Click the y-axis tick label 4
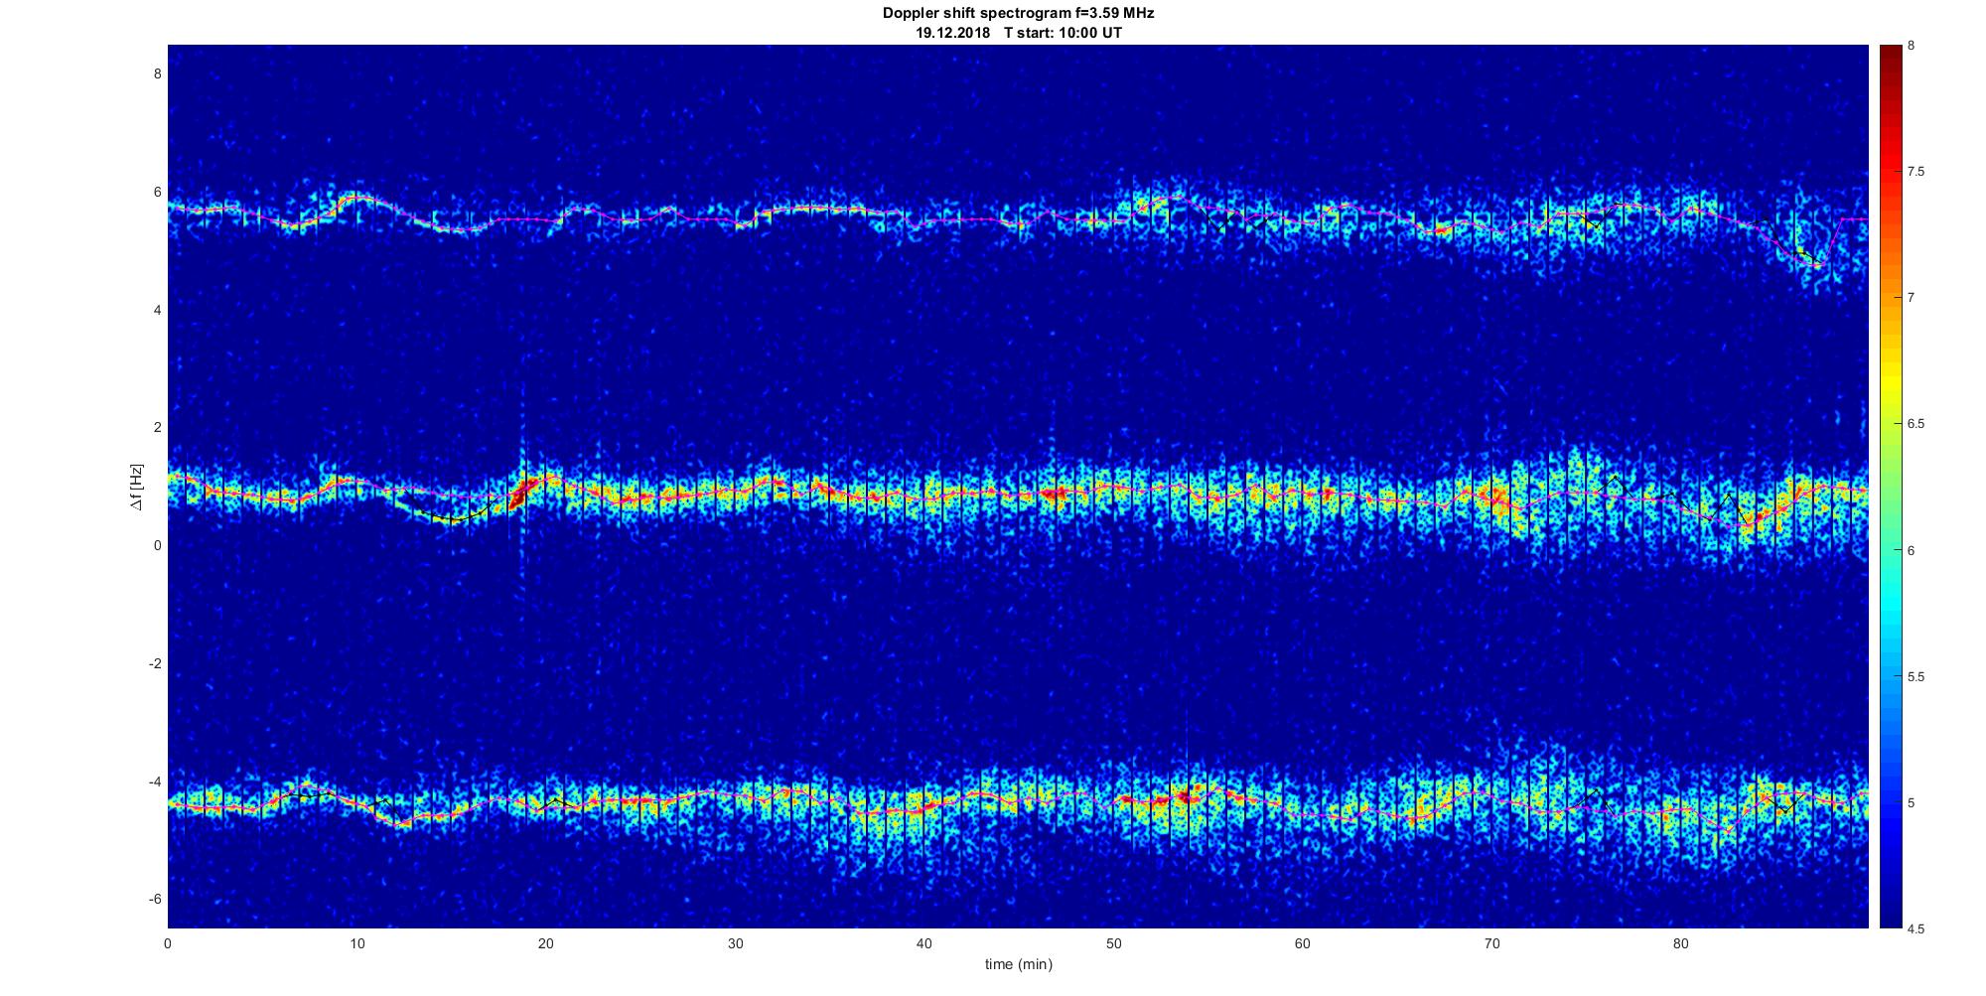1986x996 pixels. pyautogui.click(x=157, y=310)
